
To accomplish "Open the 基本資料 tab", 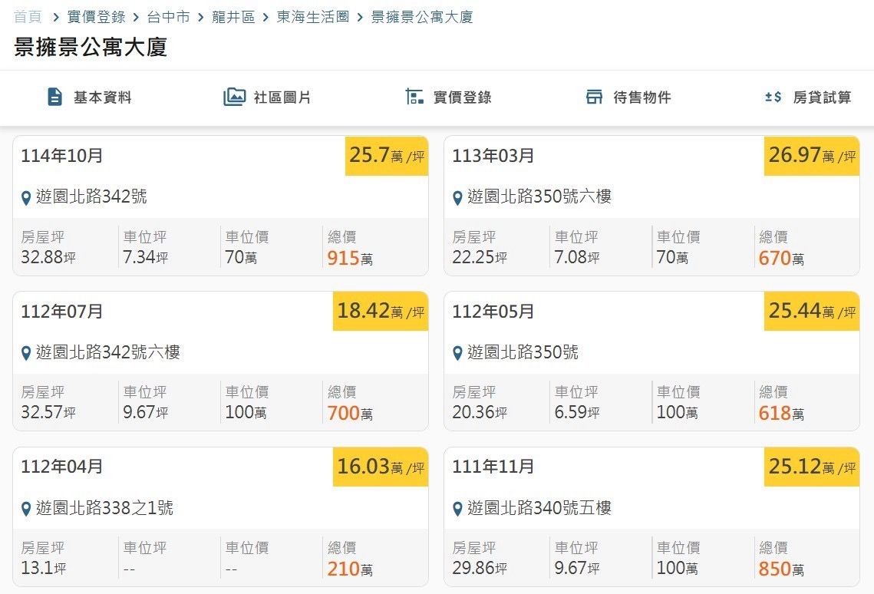I will pos(102,97).
